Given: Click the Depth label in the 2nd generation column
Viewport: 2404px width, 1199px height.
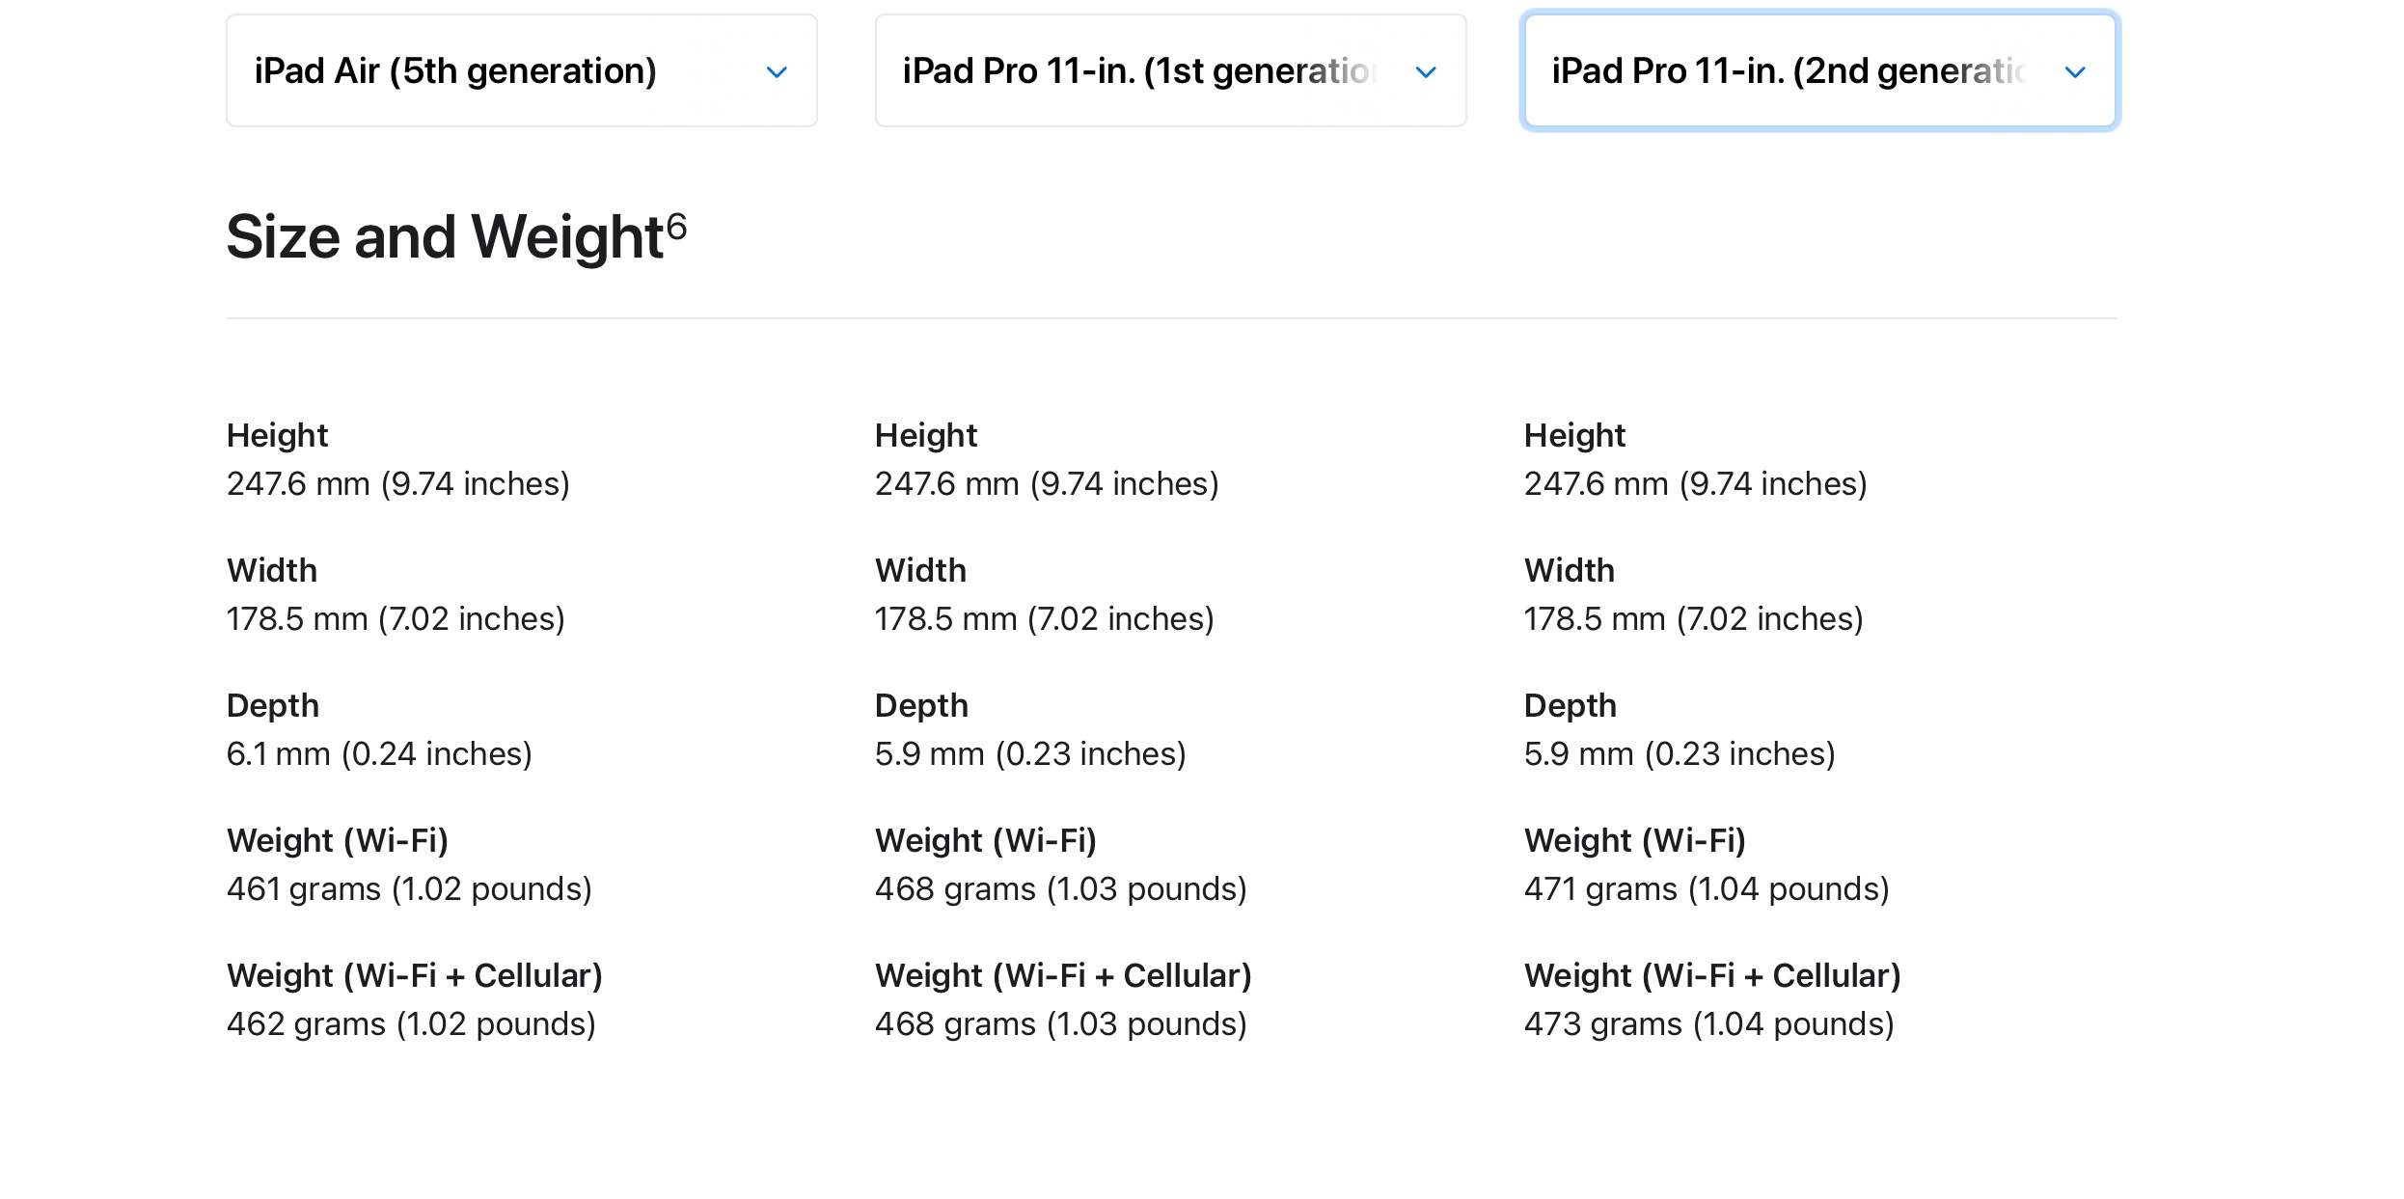Looking at the screenshot, I should tap(1570, 706).
